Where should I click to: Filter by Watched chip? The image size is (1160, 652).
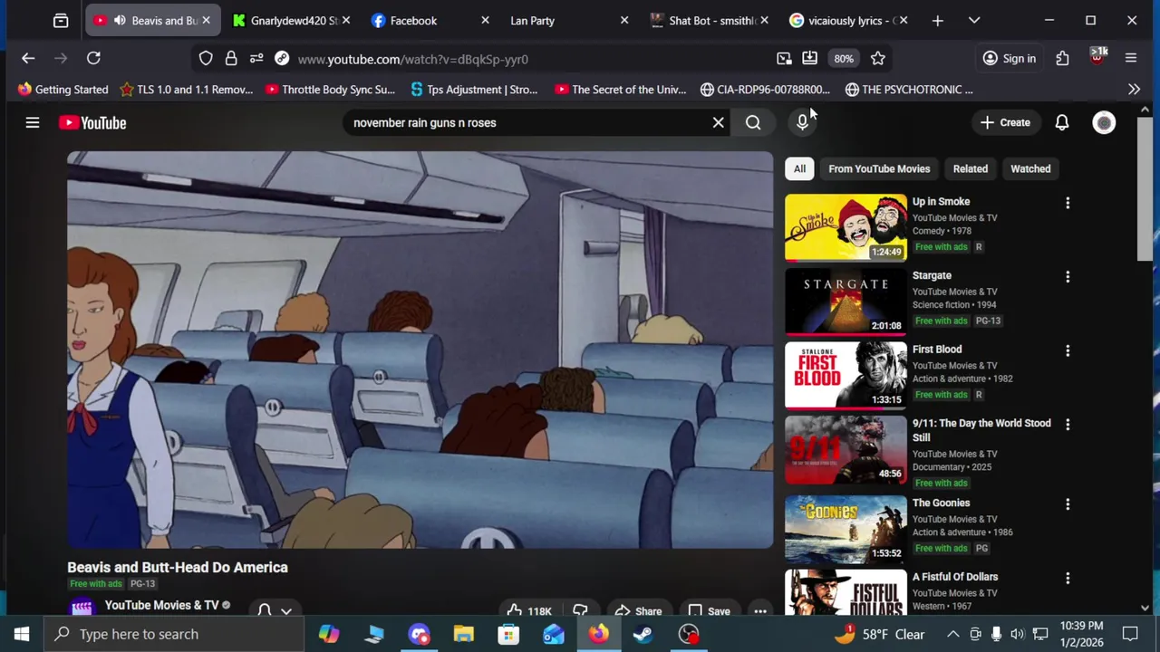[x=1030, y=168]
